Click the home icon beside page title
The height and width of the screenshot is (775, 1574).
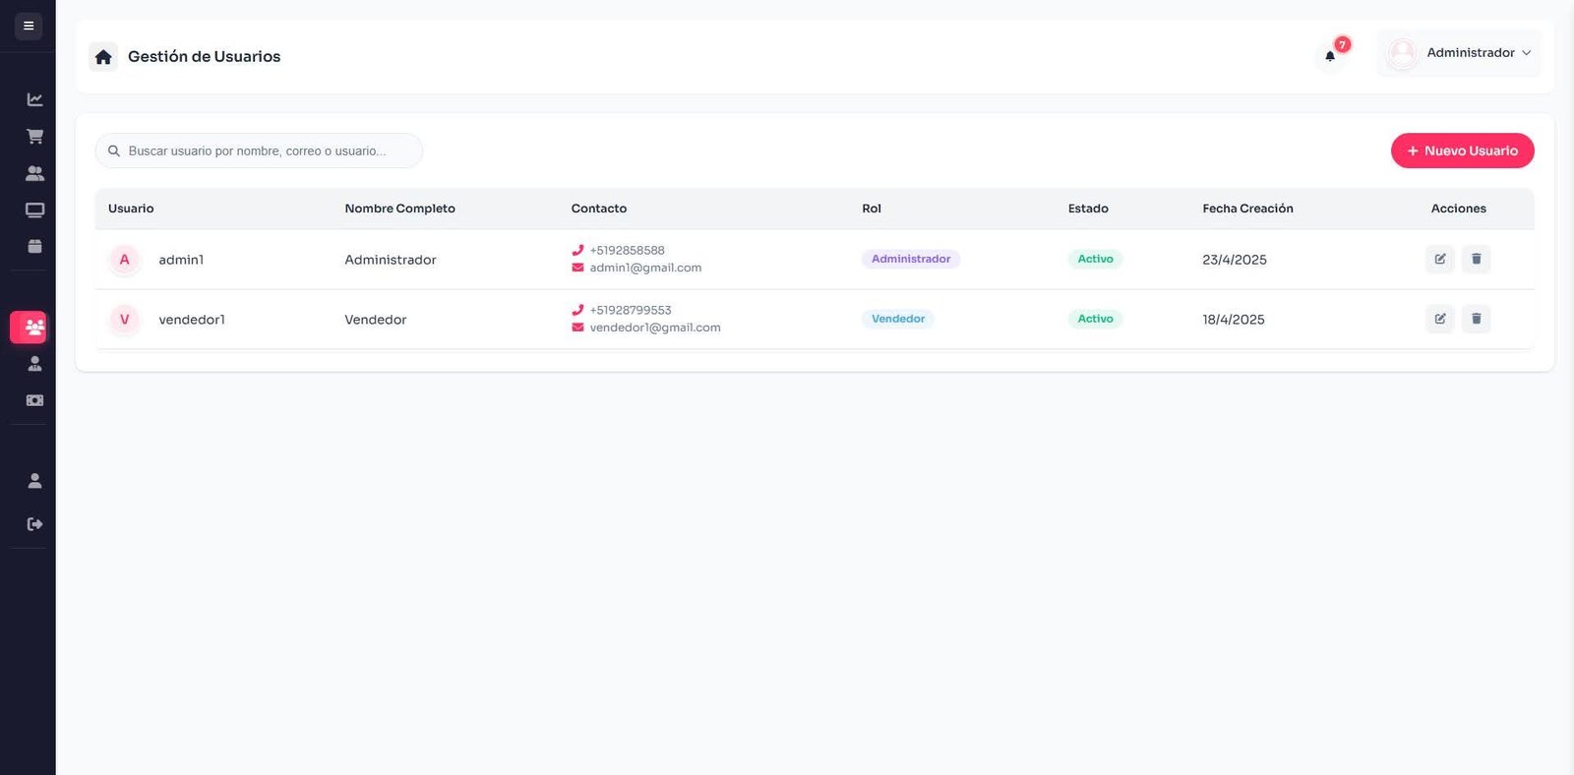103,57
